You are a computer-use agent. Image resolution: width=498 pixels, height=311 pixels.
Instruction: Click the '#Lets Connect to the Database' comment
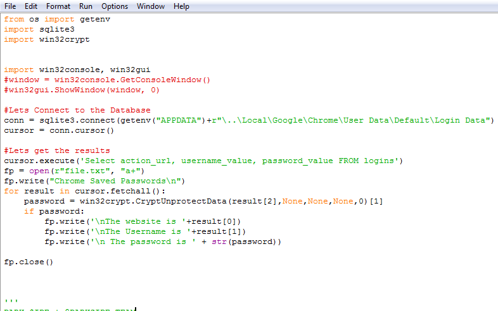[x=77, y=111]
